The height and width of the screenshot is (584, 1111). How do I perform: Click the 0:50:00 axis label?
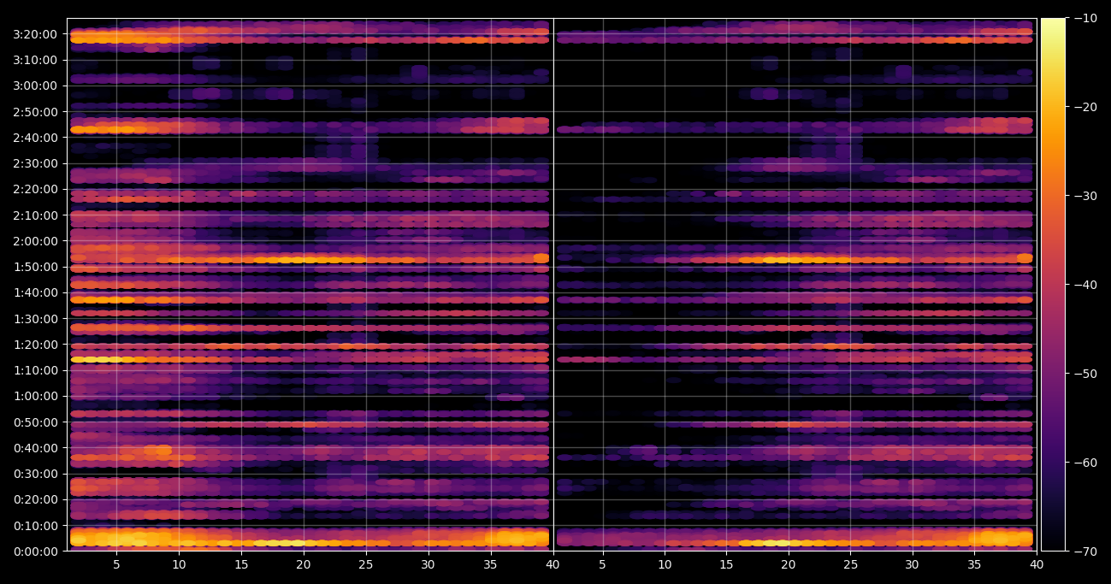pos(36,422)
